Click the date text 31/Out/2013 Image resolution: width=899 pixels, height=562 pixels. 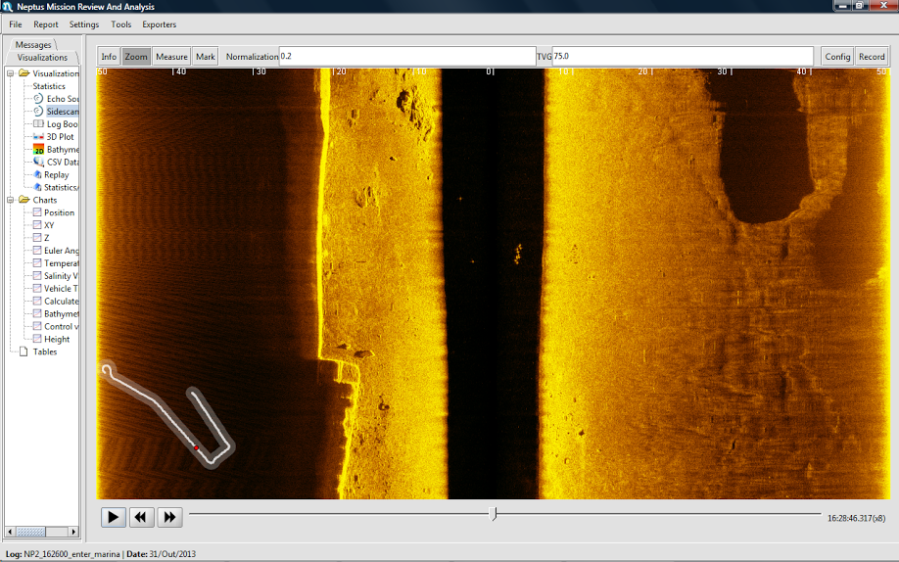coord(172,554)
